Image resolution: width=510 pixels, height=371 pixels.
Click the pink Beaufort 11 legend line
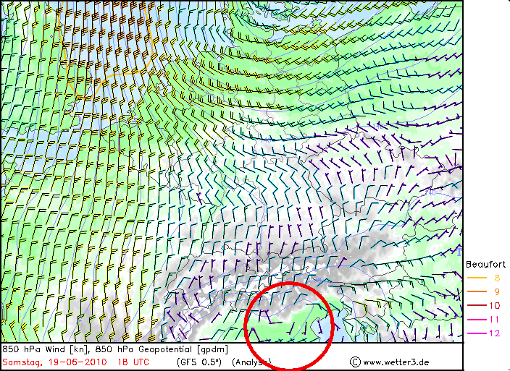477,320
